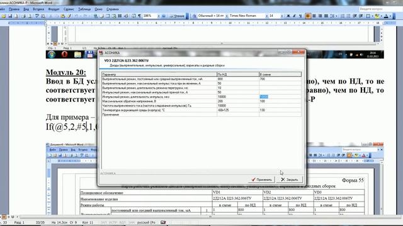Viewport: 403px width, 226px height.
Task: Toggle Align right
Action: (x=320, y=16)
